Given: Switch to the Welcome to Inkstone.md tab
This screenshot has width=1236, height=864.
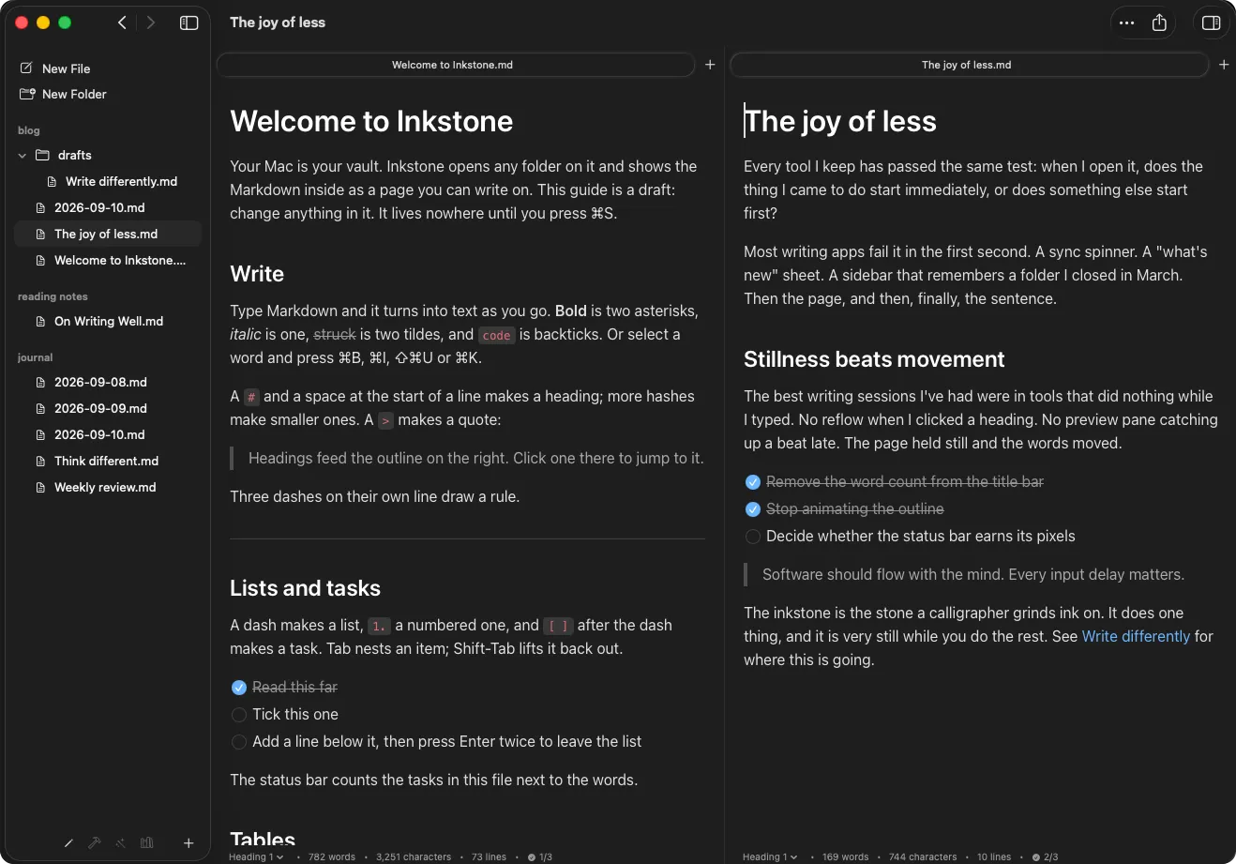Looking at the screenshot, I should pos(458,65).
